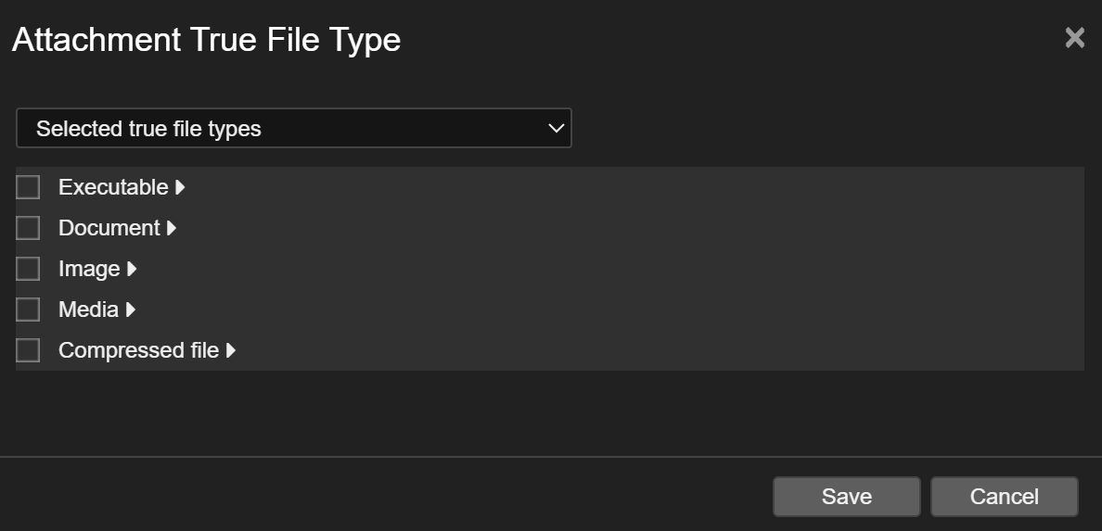Select the Compressed file checkbox

pyautogui.click(x=28, y=350)
